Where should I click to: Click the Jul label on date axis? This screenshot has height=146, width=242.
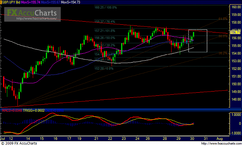point(3,139)
